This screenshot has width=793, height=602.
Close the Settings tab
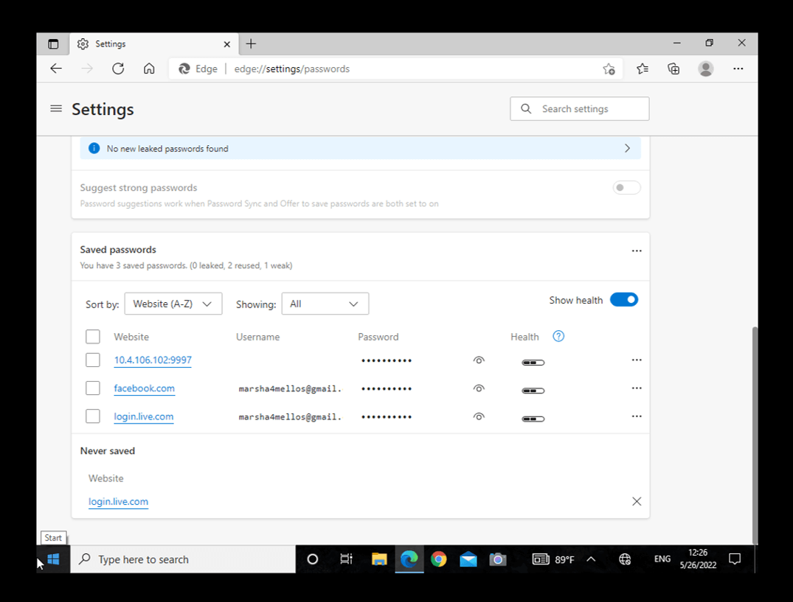tap(227, 44)
